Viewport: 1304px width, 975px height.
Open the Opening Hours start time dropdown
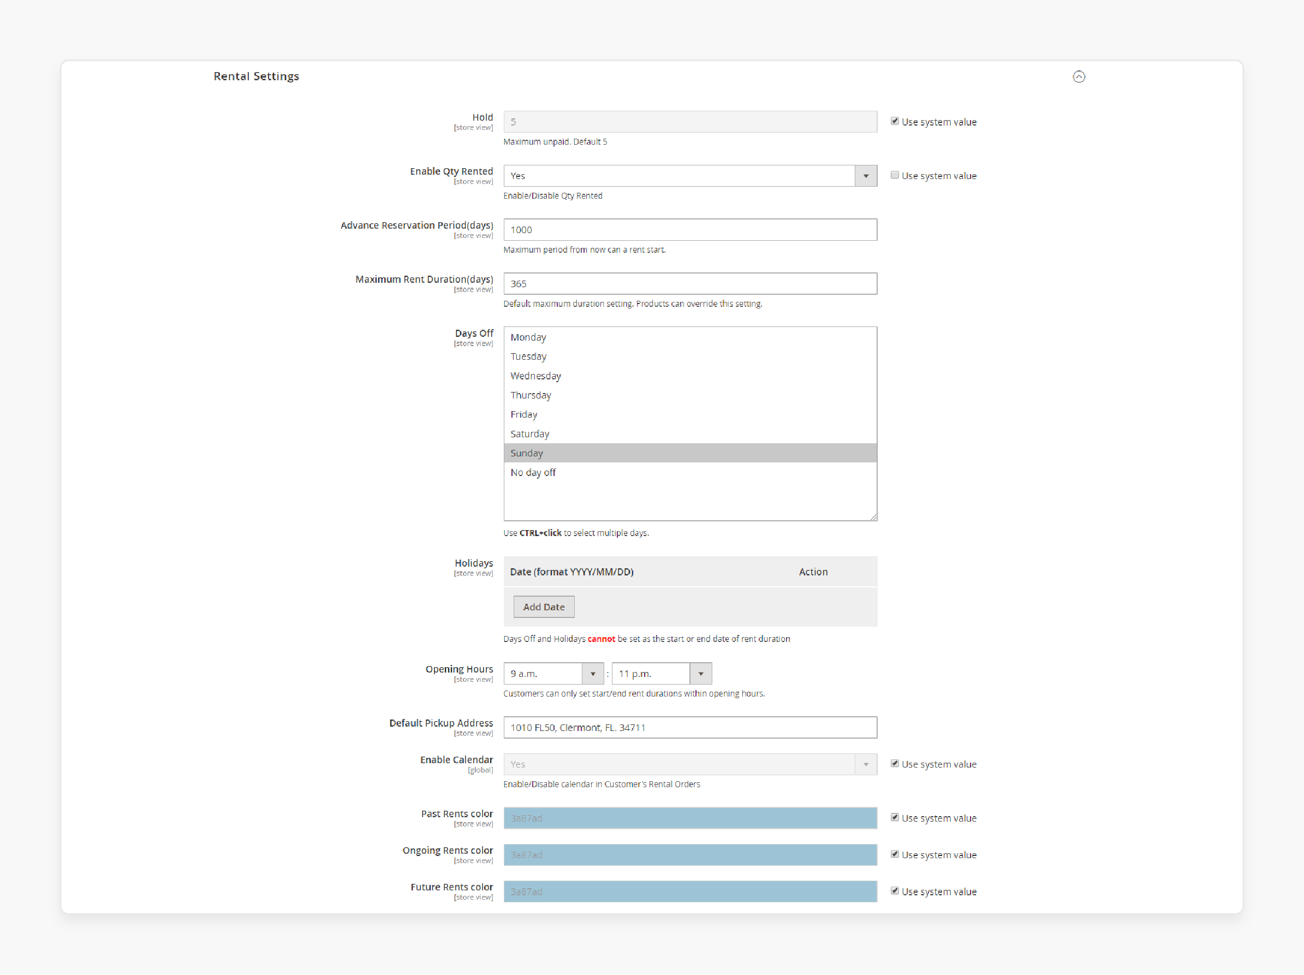pos(553,673)
